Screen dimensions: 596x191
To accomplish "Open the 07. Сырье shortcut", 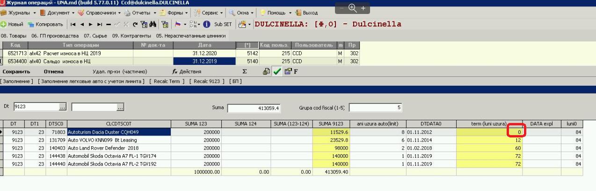I will tap(96, 36).
